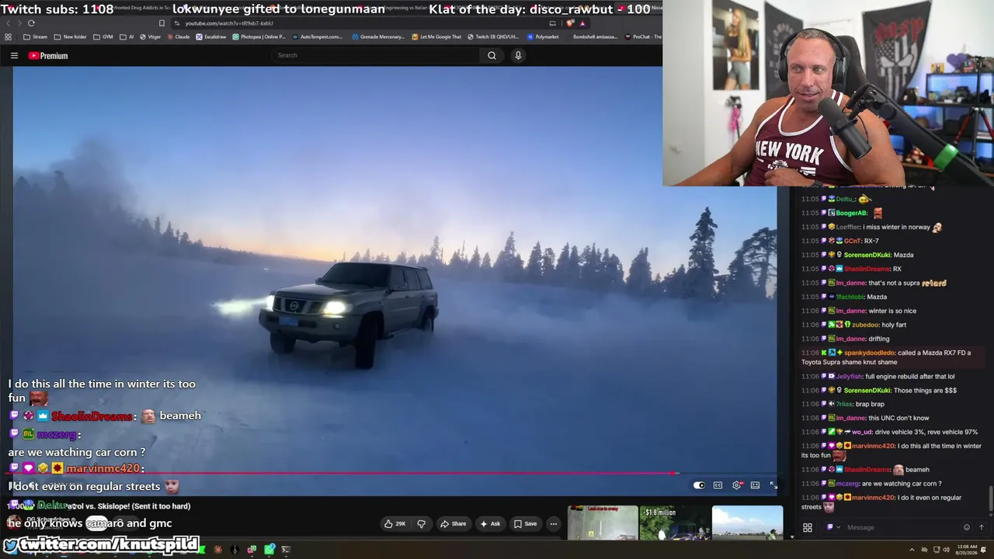Go to the YouTube Premium home logo
The width and height of the screenshot is (994, 559).
pos(48,56)
